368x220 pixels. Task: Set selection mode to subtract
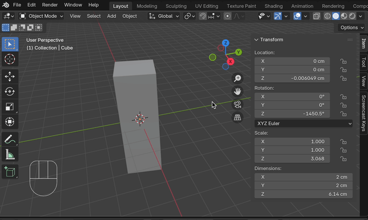[x=22, y=28]
